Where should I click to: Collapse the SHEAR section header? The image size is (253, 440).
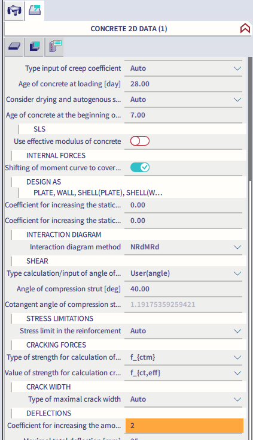37,261
